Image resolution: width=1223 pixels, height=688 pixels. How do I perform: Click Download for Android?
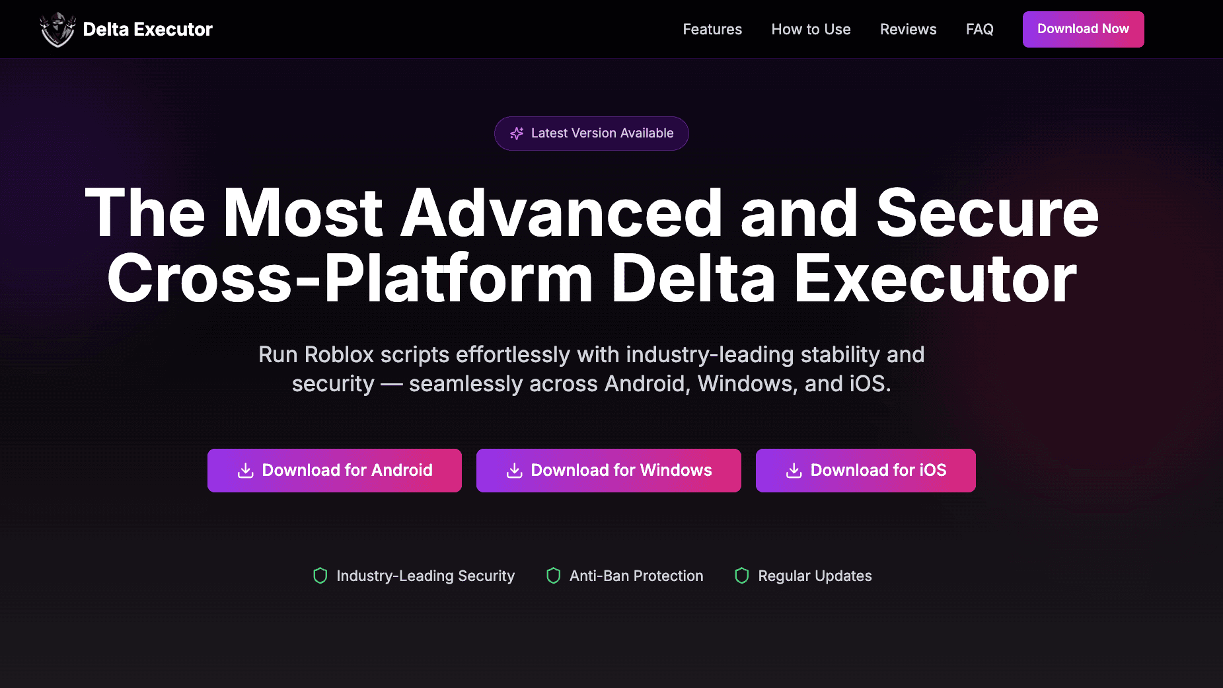pyautogui.click(x=334, y=470)
